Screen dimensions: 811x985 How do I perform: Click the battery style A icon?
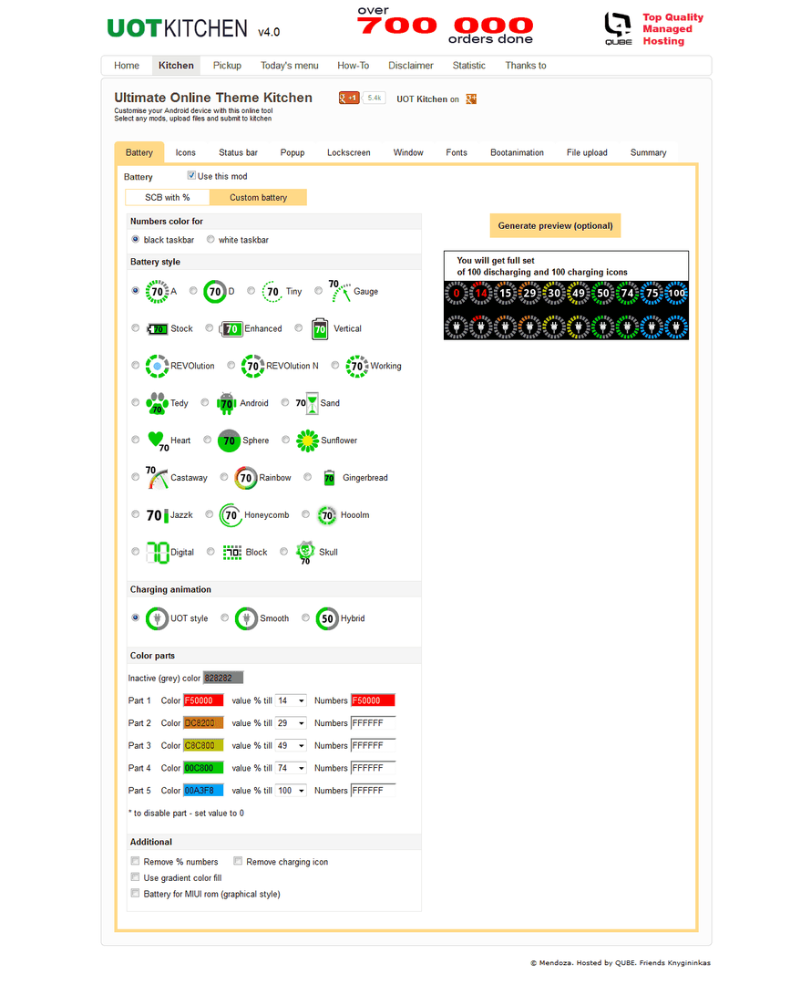click(x=157, y=292)
